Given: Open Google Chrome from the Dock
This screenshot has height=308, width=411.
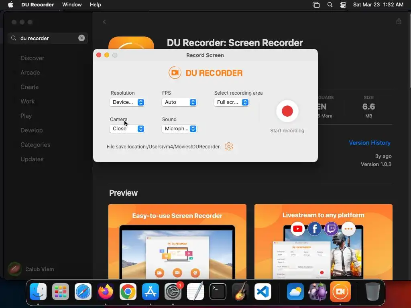Looking at the screenshot, I should (128, 292).
